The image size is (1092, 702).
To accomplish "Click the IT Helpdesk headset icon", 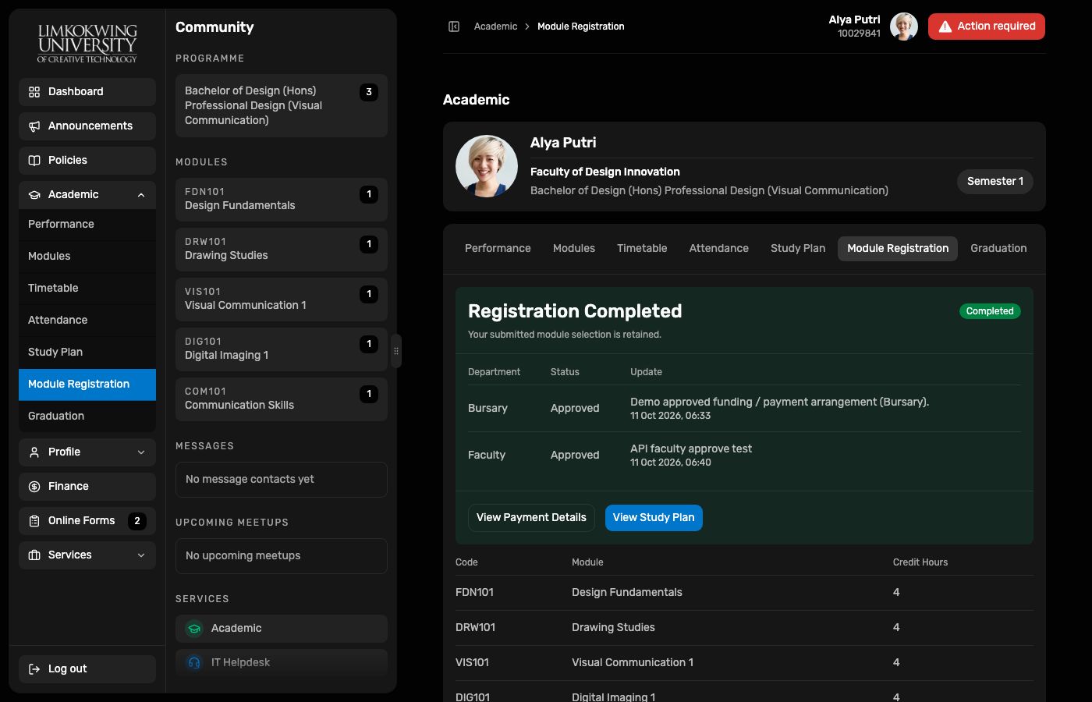I will point(194,663).
